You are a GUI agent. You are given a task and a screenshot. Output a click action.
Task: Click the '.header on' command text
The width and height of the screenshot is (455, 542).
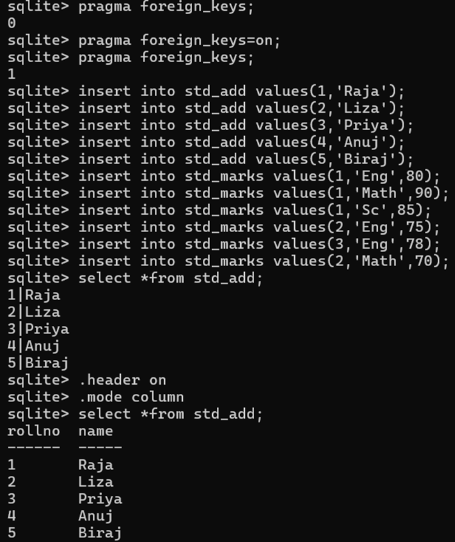(122, 380)
